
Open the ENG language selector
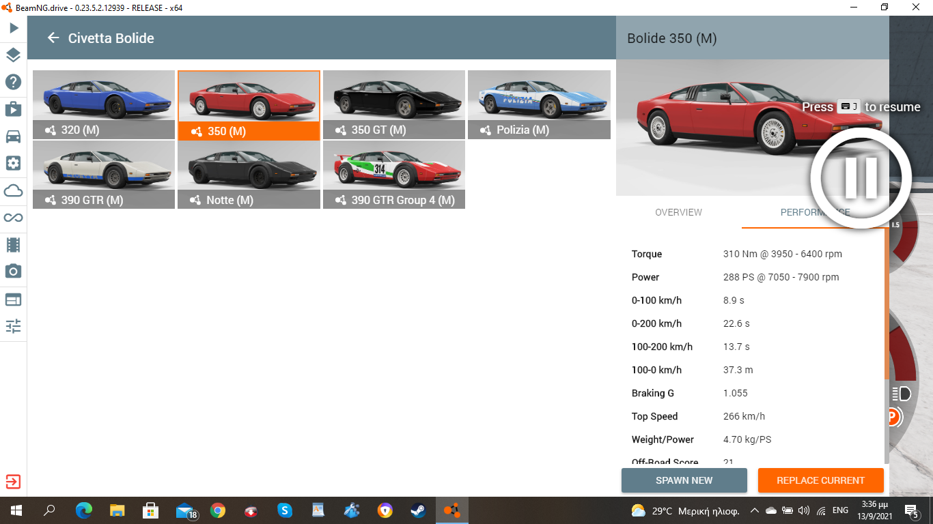pyautogui.click(x=840, y=510)
